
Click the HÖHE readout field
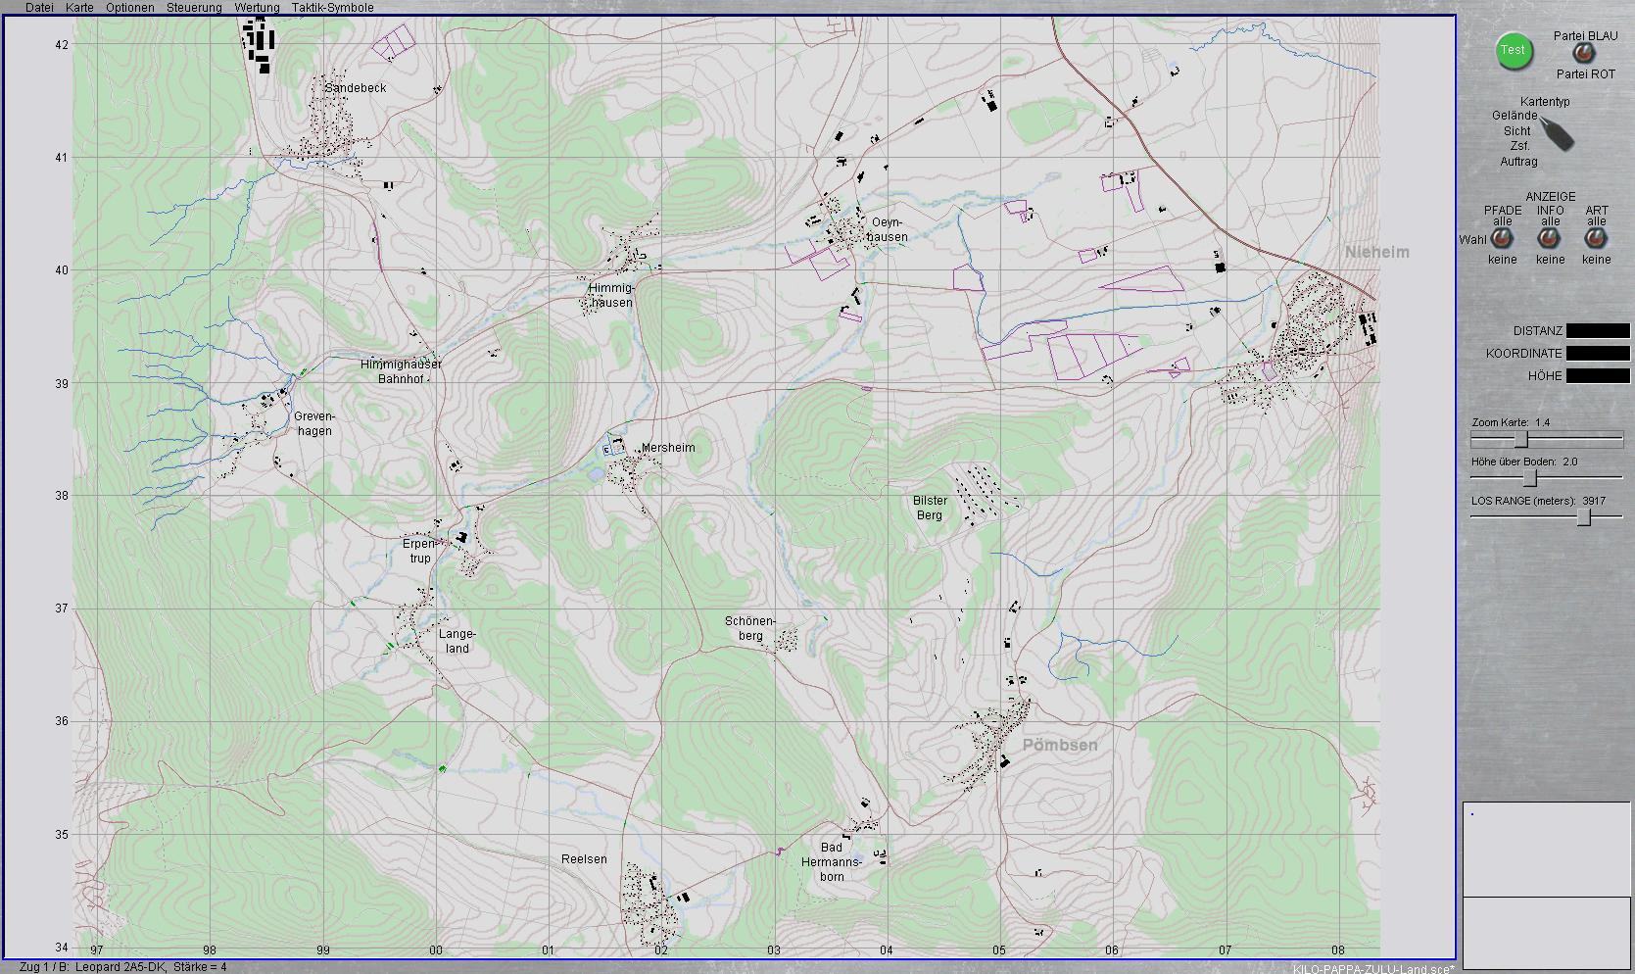pos(1597,376)
